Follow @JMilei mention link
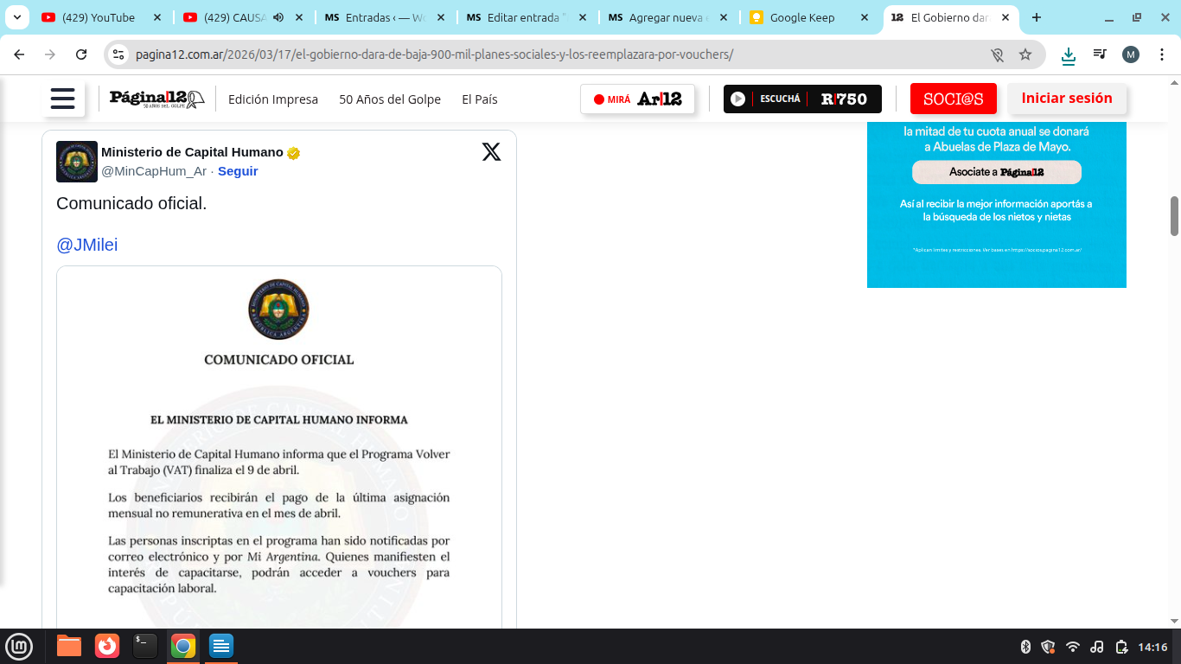Viewport: 1181px width, 664px height. coord(86,245)
